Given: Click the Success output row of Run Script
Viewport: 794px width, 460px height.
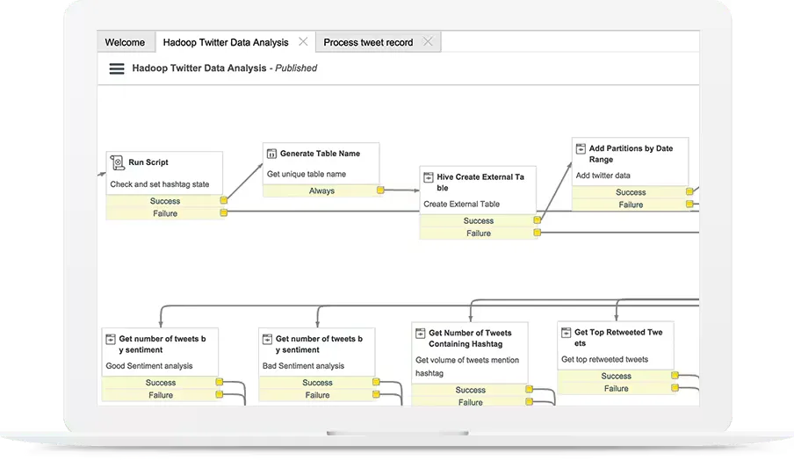Looking at the screenshot, I should (164, 201).
